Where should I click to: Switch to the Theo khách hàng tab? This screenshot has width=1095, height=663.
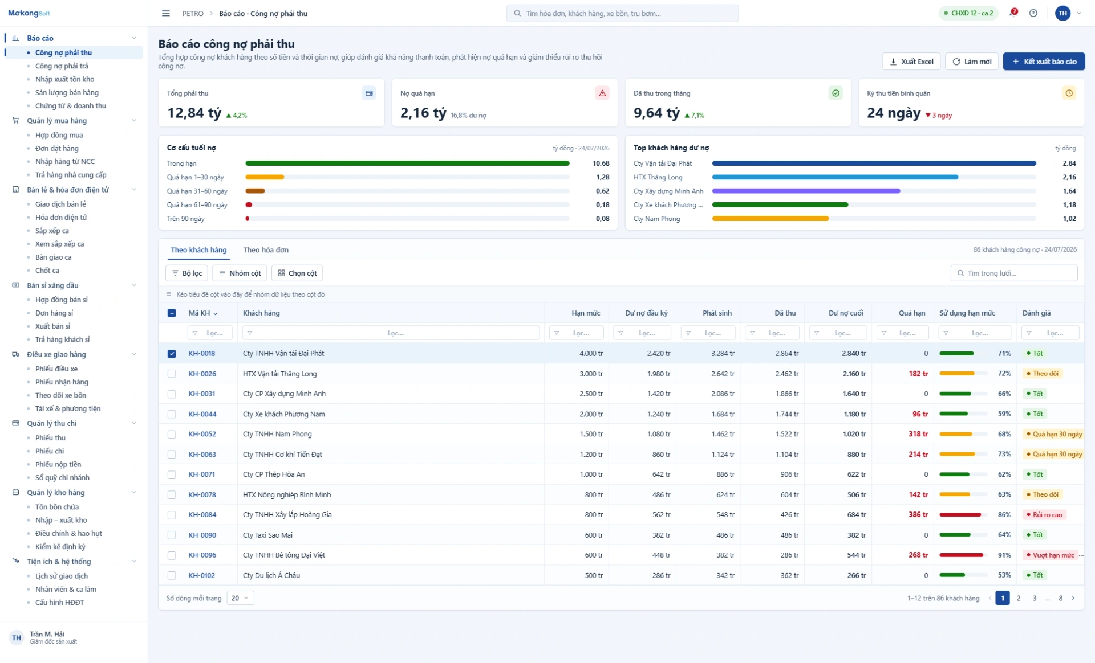(x=198, y=250)
